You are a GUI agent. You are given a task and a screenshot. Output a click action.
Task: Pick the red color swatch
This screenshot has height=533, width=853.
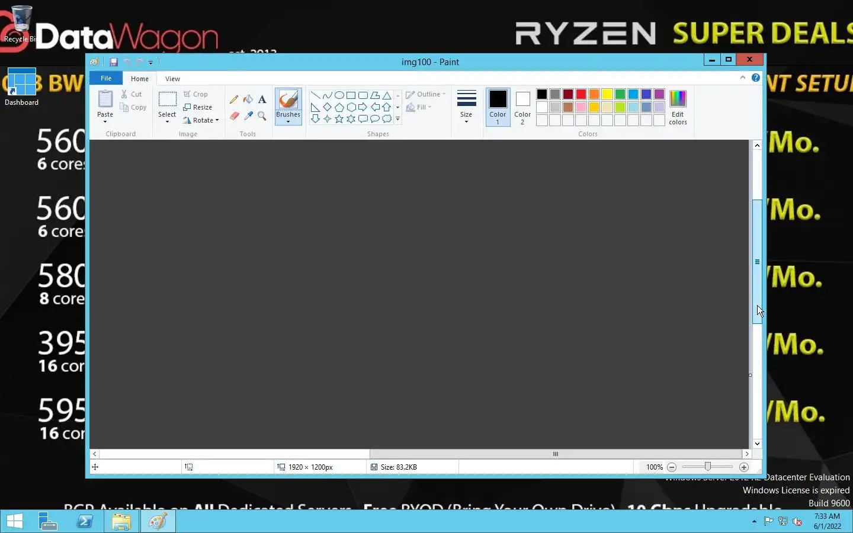pos(581,94)
